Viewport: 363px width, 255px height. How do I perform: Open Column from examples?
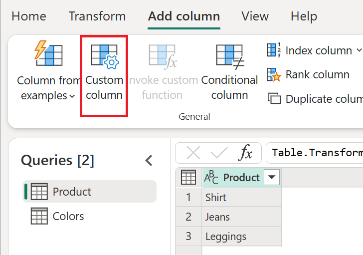(48, 72)
